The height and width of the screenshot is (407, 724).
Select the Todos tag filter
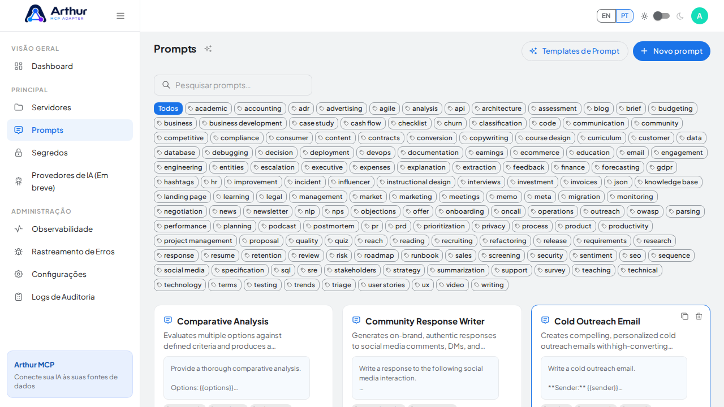point(168,109)
